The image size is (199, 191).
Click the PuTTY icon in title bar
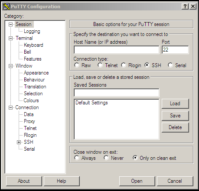click(7, 6)
